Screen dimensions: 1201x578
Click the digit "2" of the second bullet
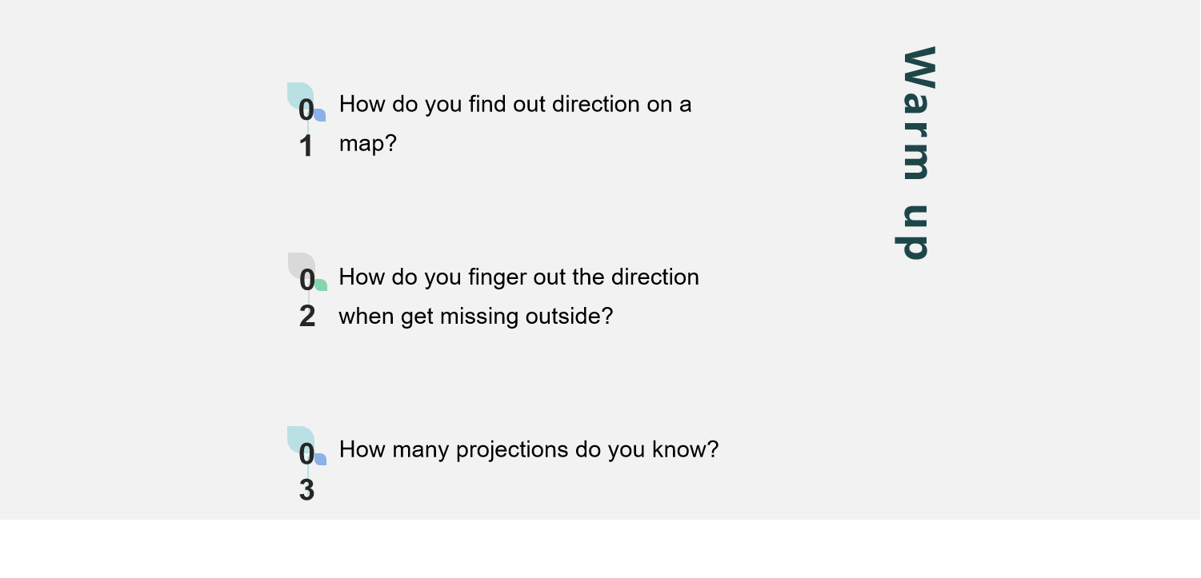click(307, 317)
